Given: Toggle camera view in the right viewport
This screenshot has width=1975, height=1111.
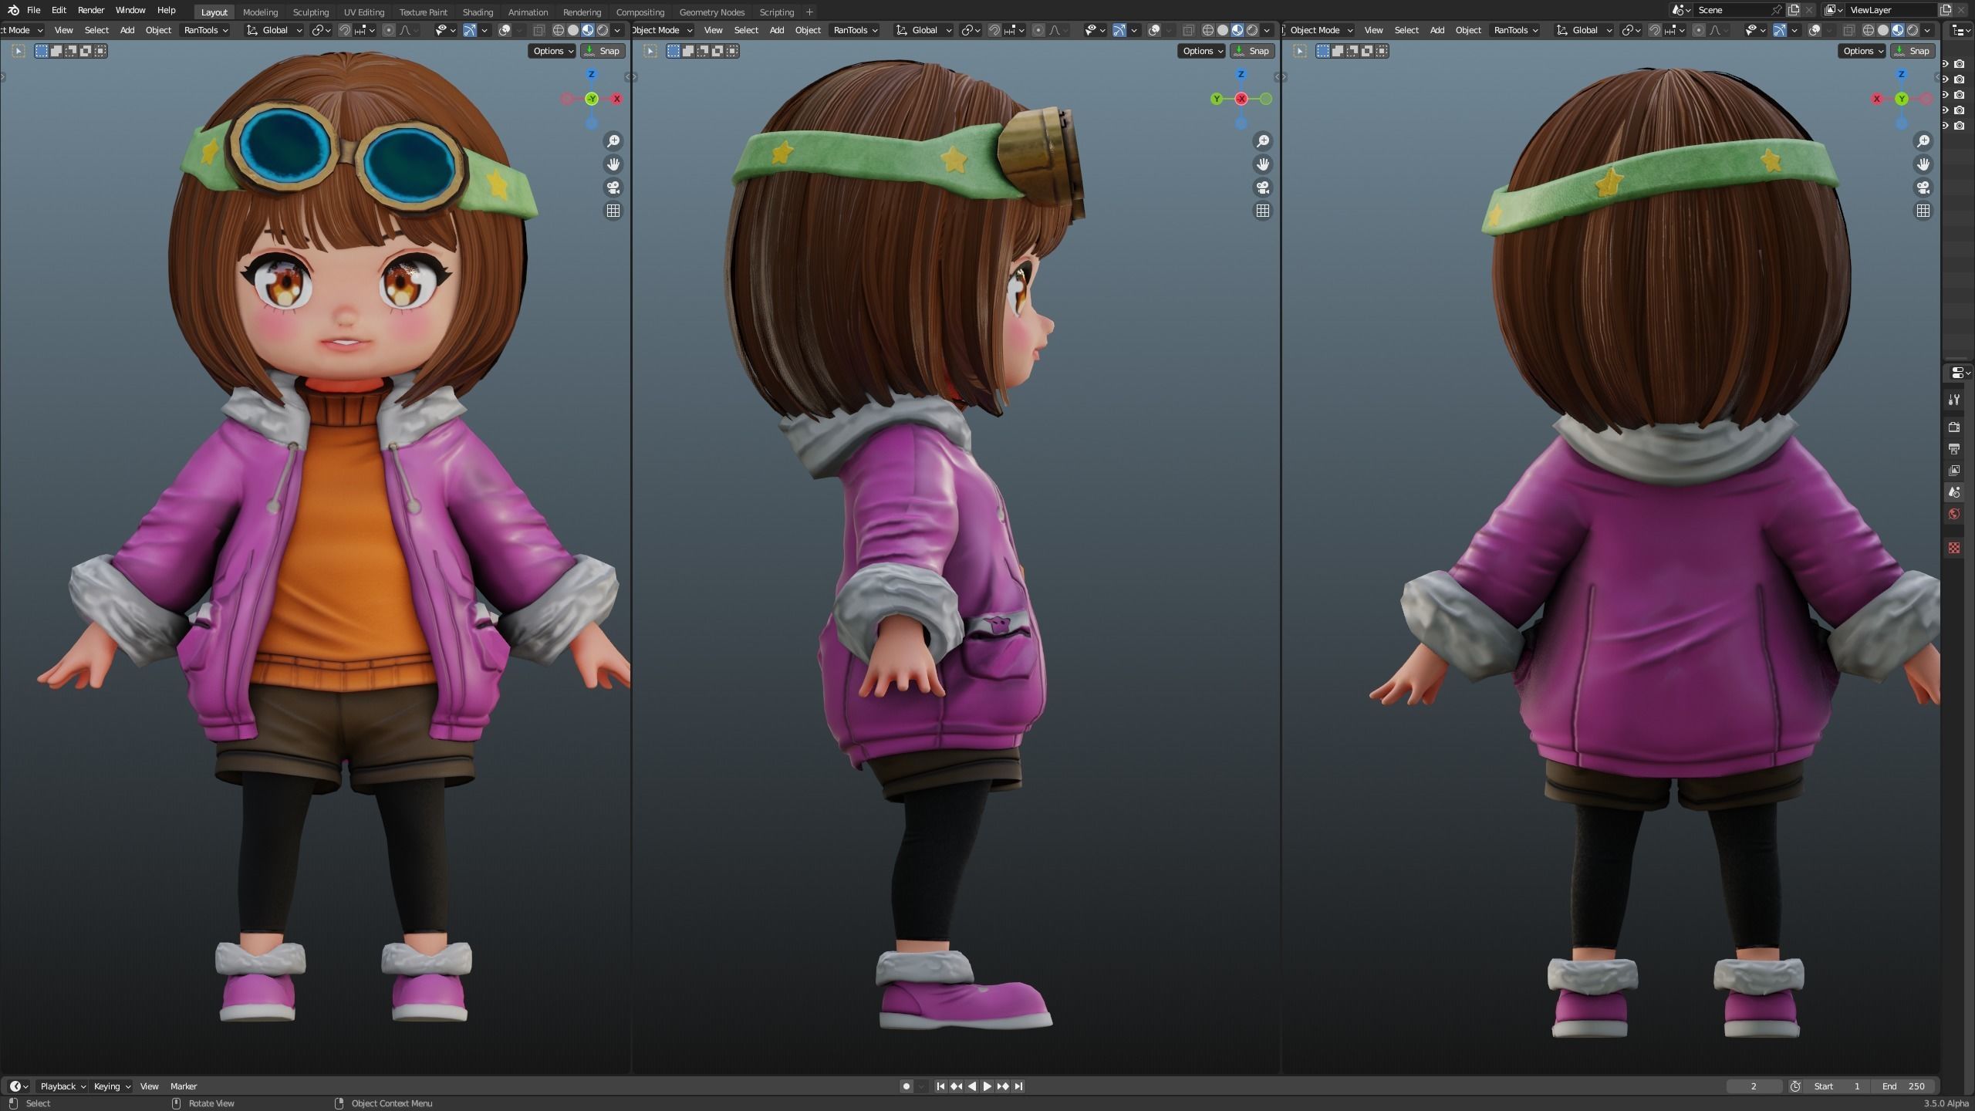Looking at the screenshot, I should click(1923, 187).
